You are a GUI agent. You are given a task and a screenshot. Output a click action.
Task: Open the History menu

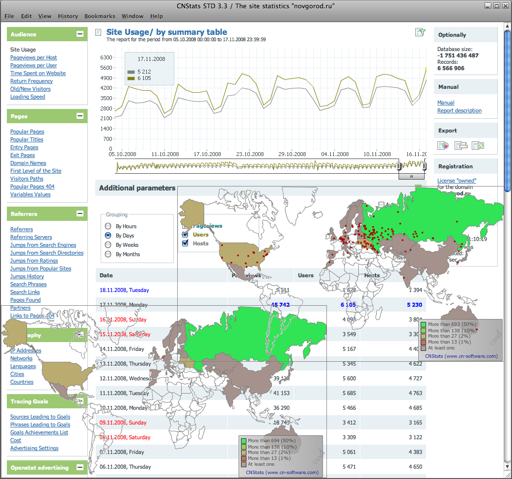(68, 16)
